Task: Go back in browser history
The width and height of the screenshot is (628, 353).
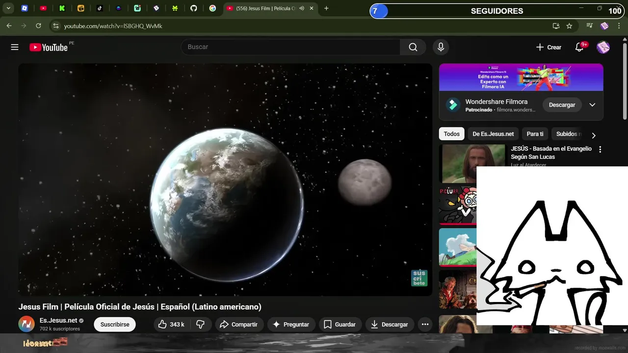Action: click(x=9, y=25)
